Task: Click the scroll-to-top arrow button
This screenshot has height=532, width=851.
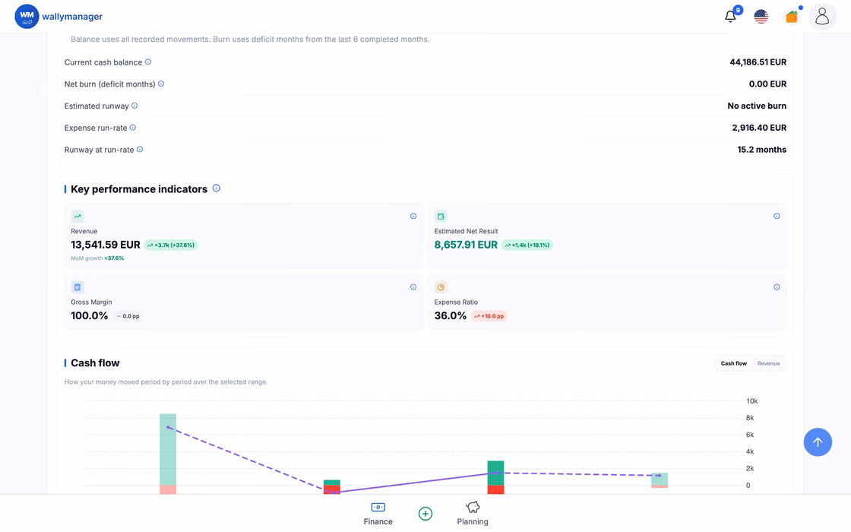Action: 818,442
